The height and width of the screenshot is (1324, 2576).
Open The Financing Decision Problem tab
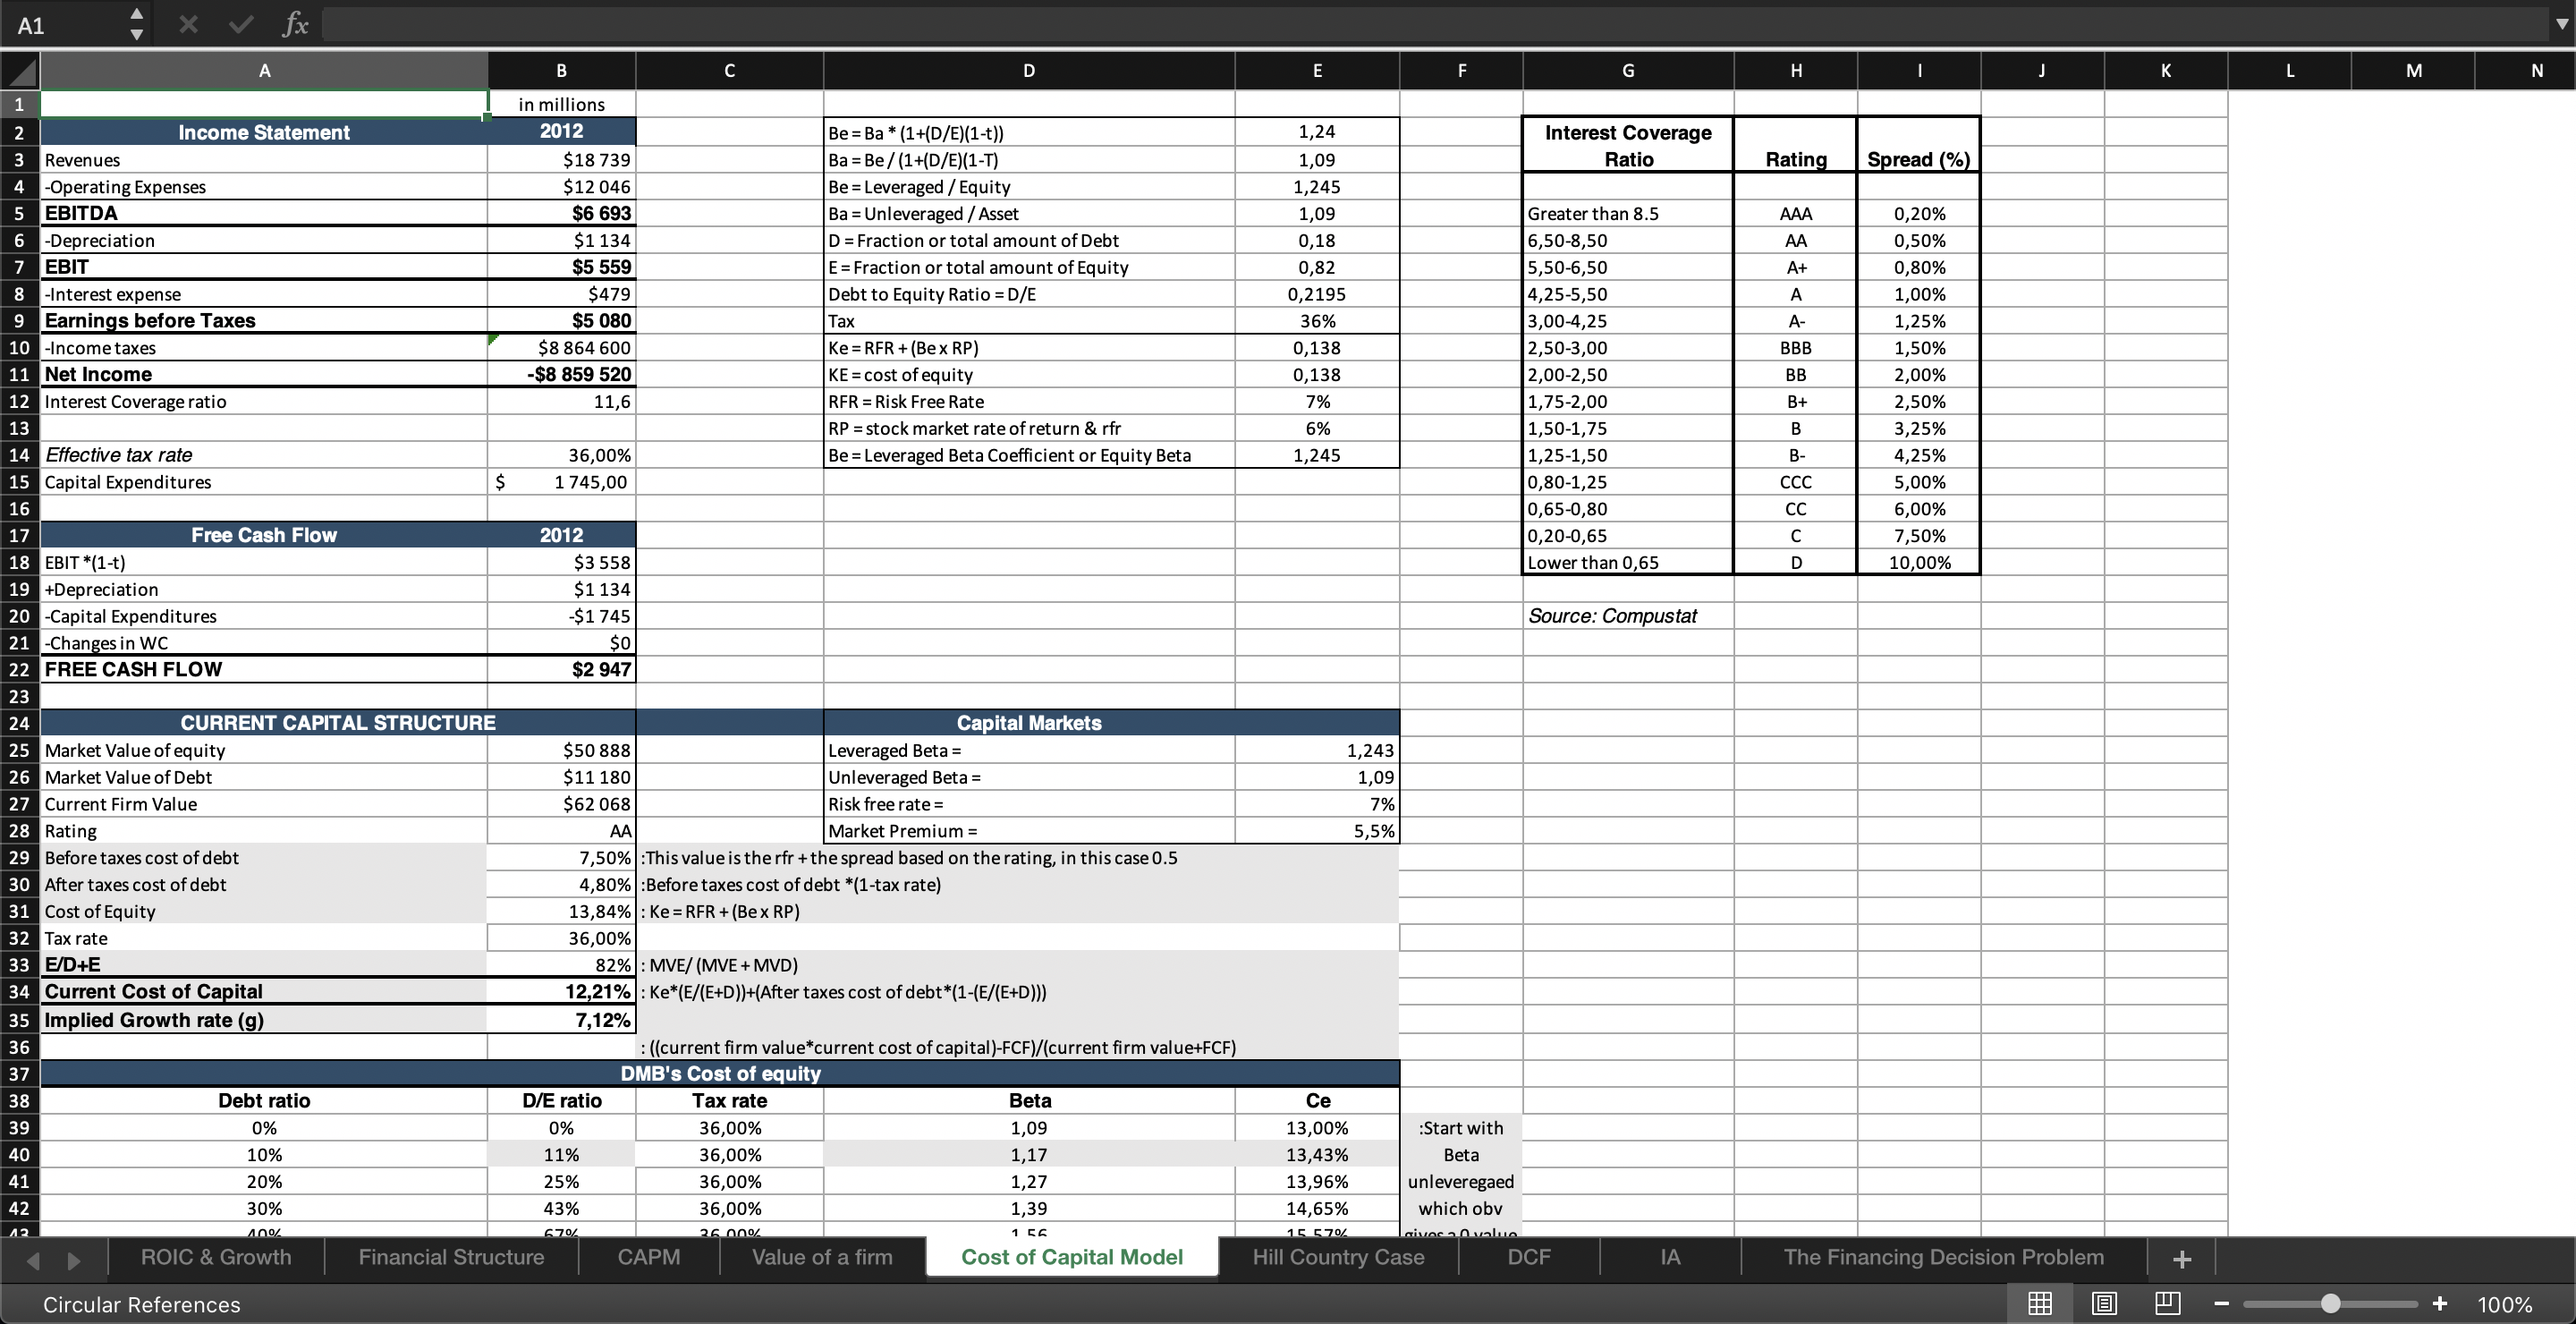point(1943,1257)
